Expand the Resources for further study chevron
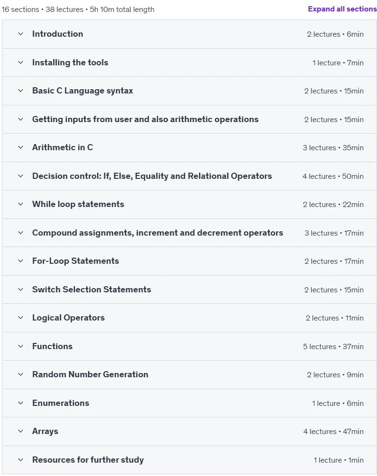377x476 pixels. click(20, 460)
